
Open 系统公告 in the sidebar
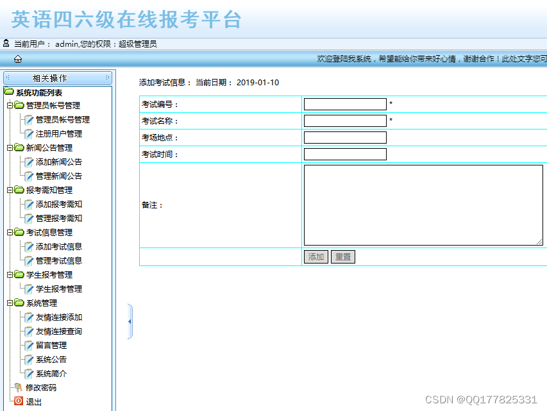tap(51, 360)
